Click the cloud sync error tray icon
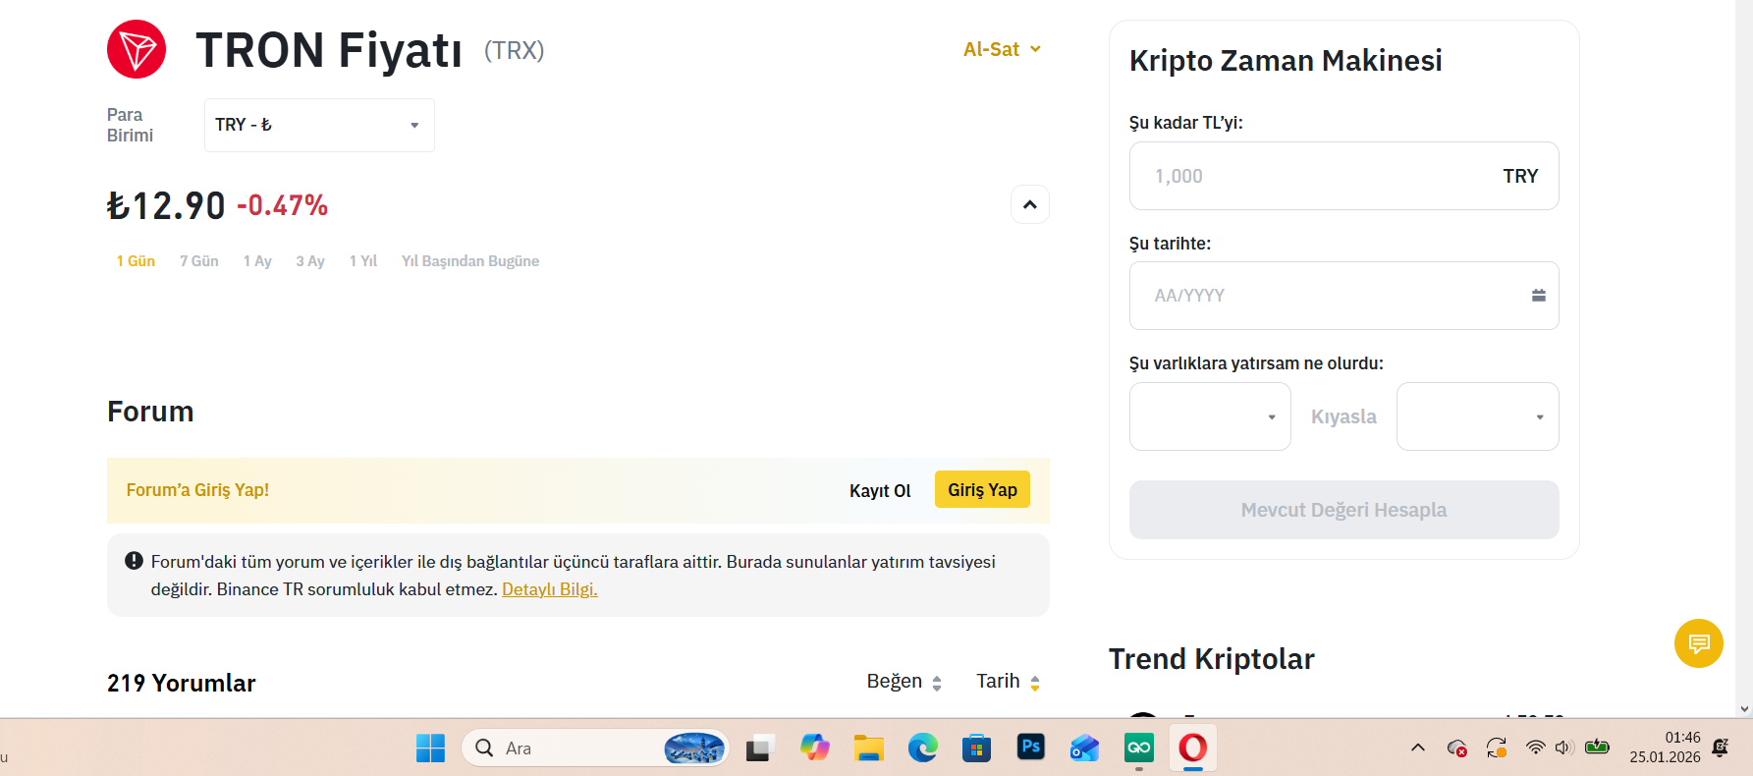The image size is (1753, 776). pos(1457,748)
